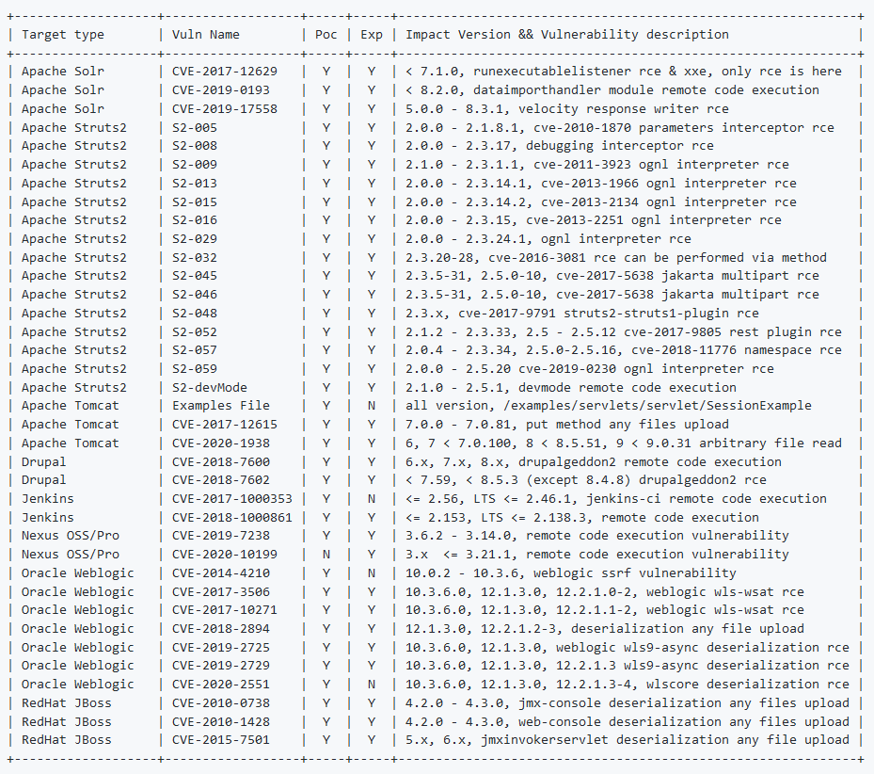
Task: Select 'Oracle Weblogic' in the CVE-2018-2894 row
Action: pyautogui.click(x=77, y=629)
